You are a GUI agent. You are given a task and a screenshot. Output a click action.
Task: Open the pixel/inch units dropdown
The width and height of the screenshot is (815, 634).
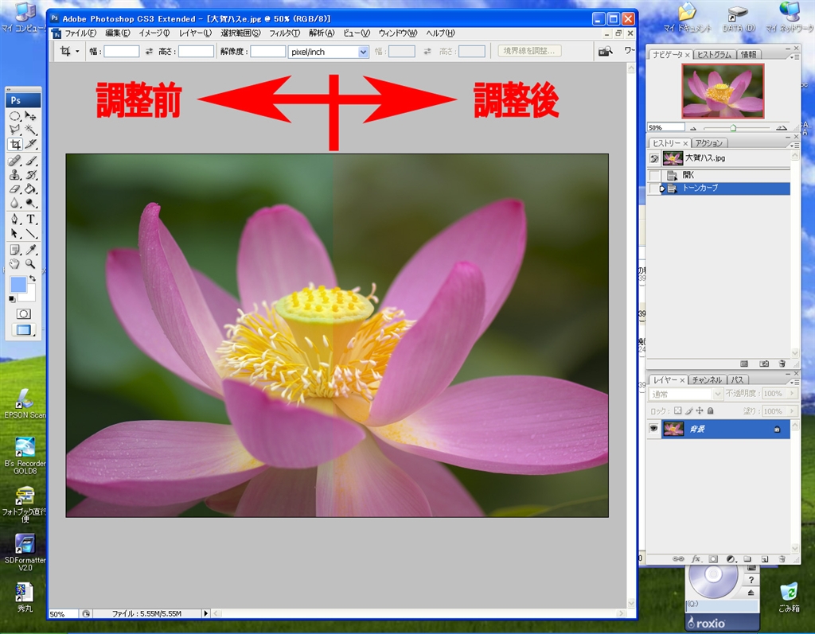point(363,52)
